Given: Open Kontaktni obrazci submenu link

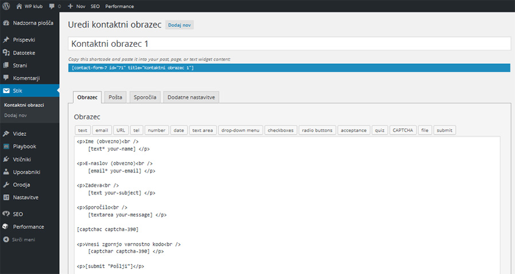Looking at the screenshot, I should pyautogui.click(x=24, y=105).
